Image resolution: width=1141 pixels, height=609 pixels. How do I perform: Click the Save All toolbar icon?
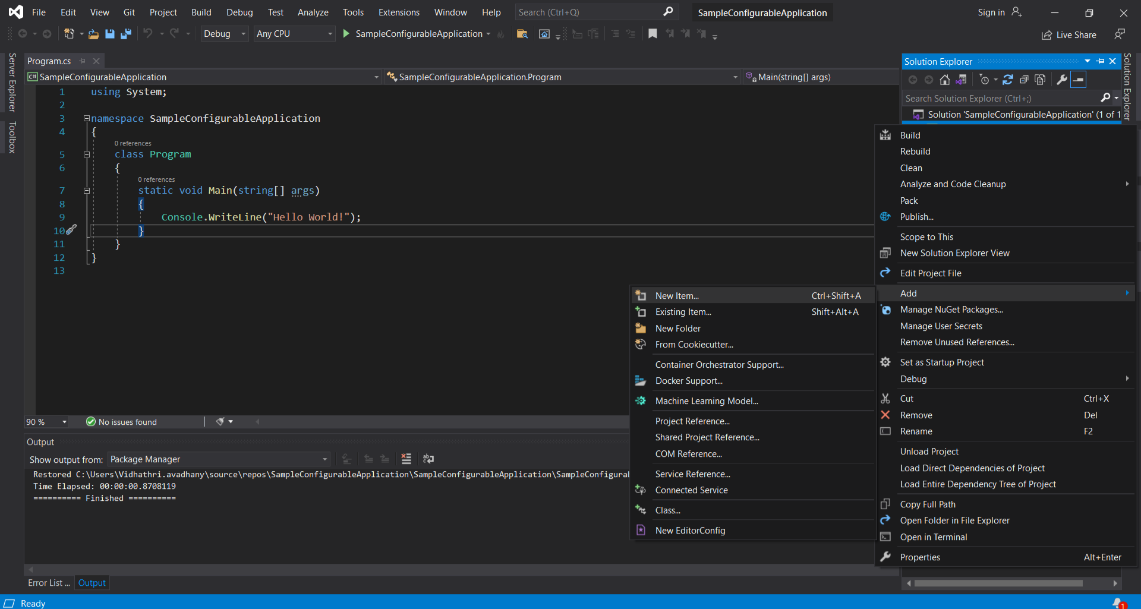coord(126,34)
